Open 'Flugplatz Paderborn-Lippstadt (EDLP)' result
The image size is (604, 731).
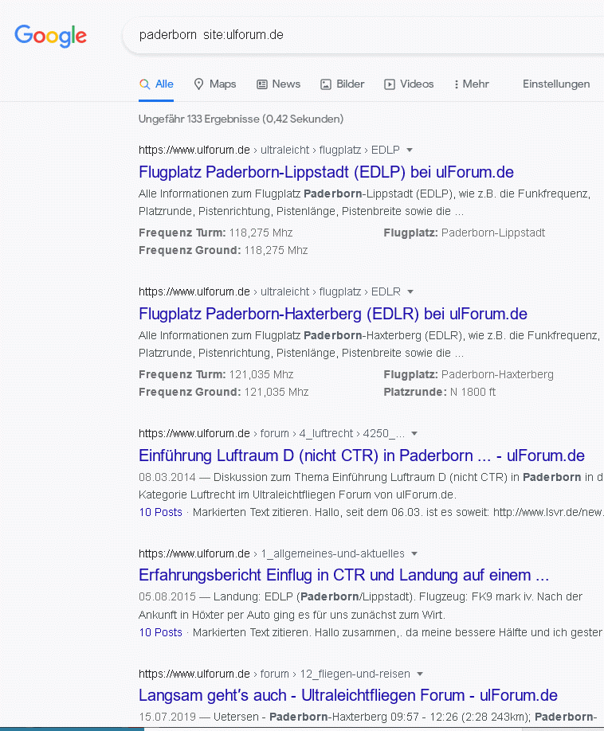pos(326,173)
